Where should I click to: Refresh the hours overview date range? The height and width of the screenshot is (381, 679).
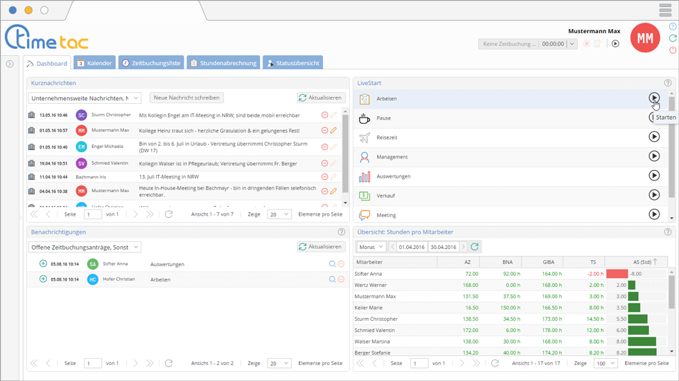pyautogui.click(x=475, y=247)
